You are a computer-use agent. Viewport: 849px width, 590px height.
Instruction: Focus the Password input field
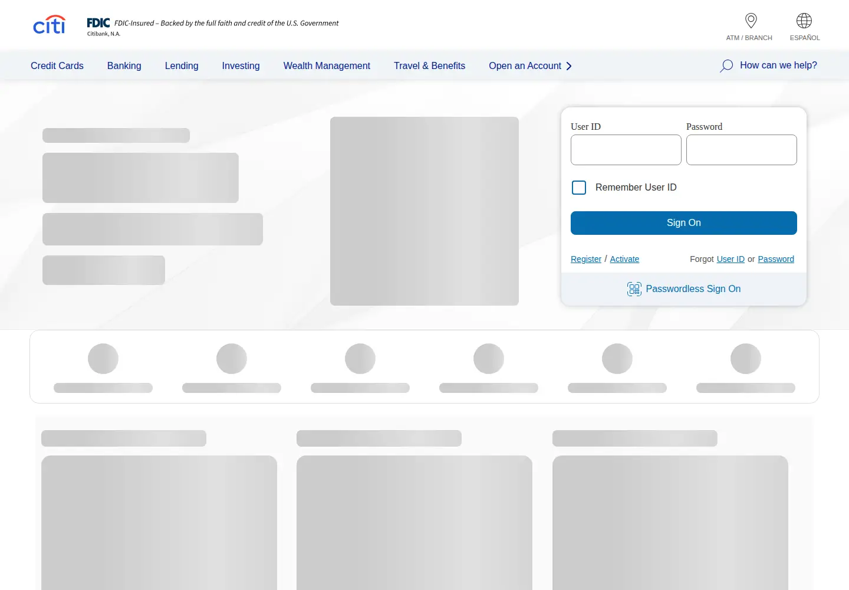click(x=742, y=150)
